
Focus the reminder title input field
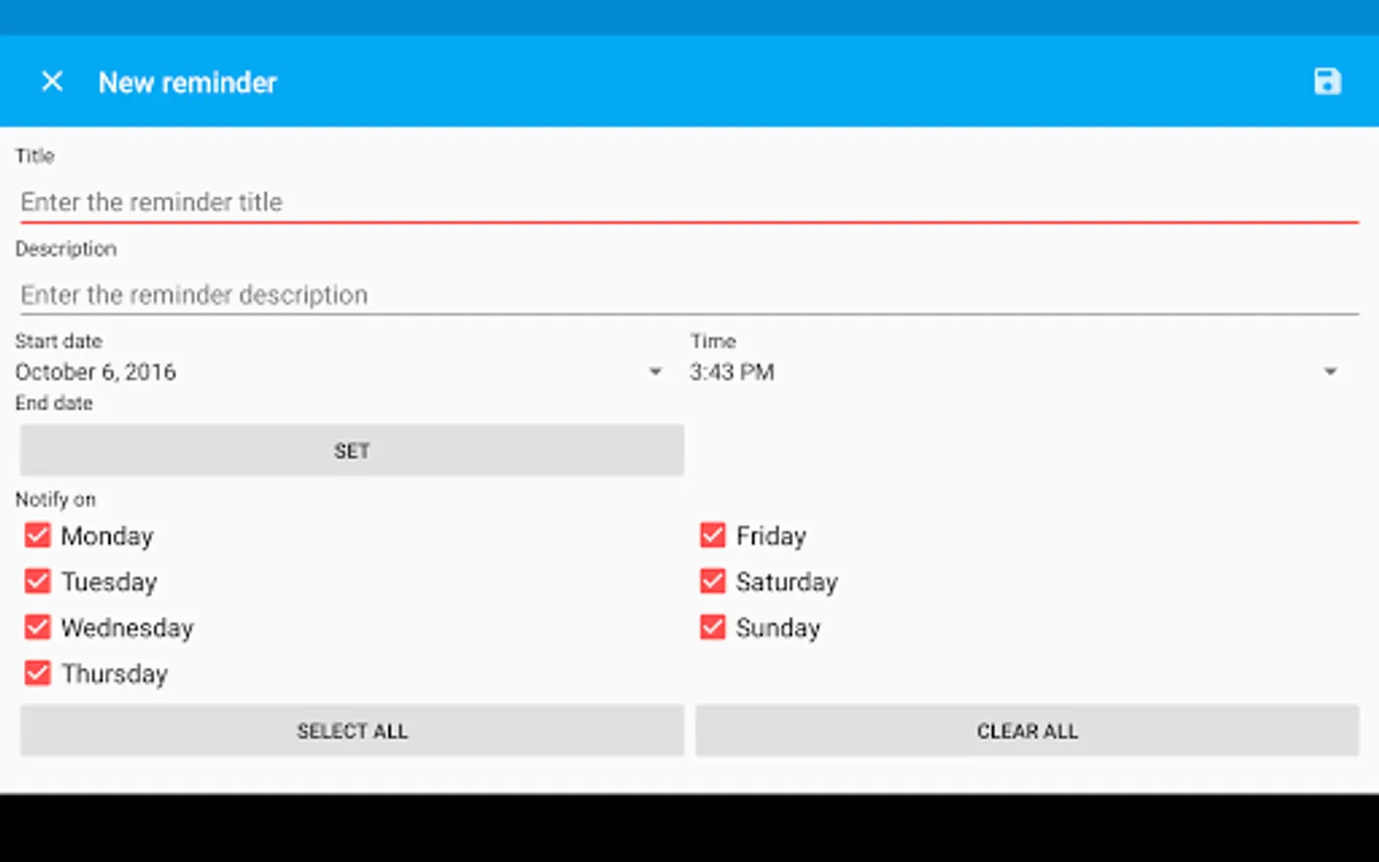coord(689,202)
